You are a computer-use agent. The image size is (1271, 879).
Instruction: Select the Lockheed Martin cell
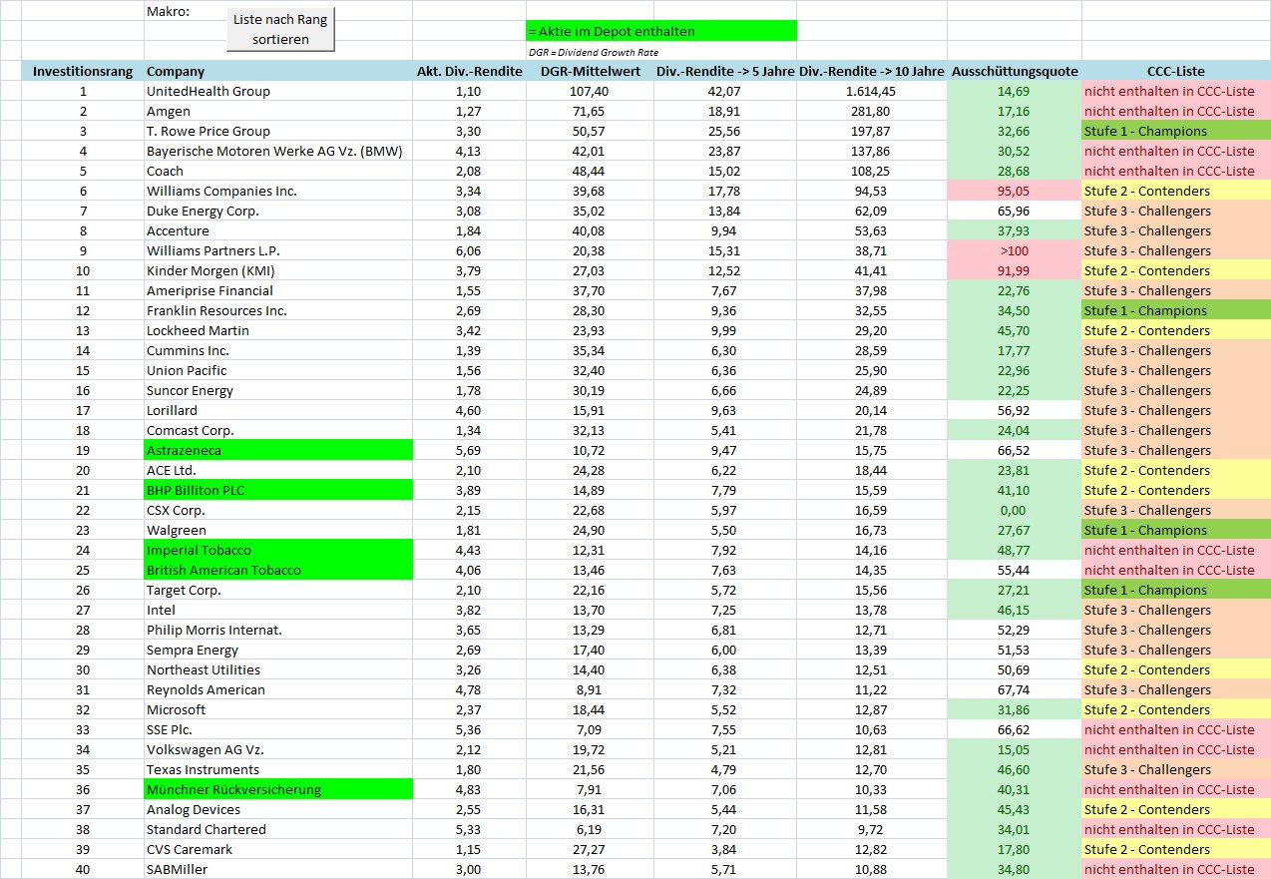pos(278,330)
